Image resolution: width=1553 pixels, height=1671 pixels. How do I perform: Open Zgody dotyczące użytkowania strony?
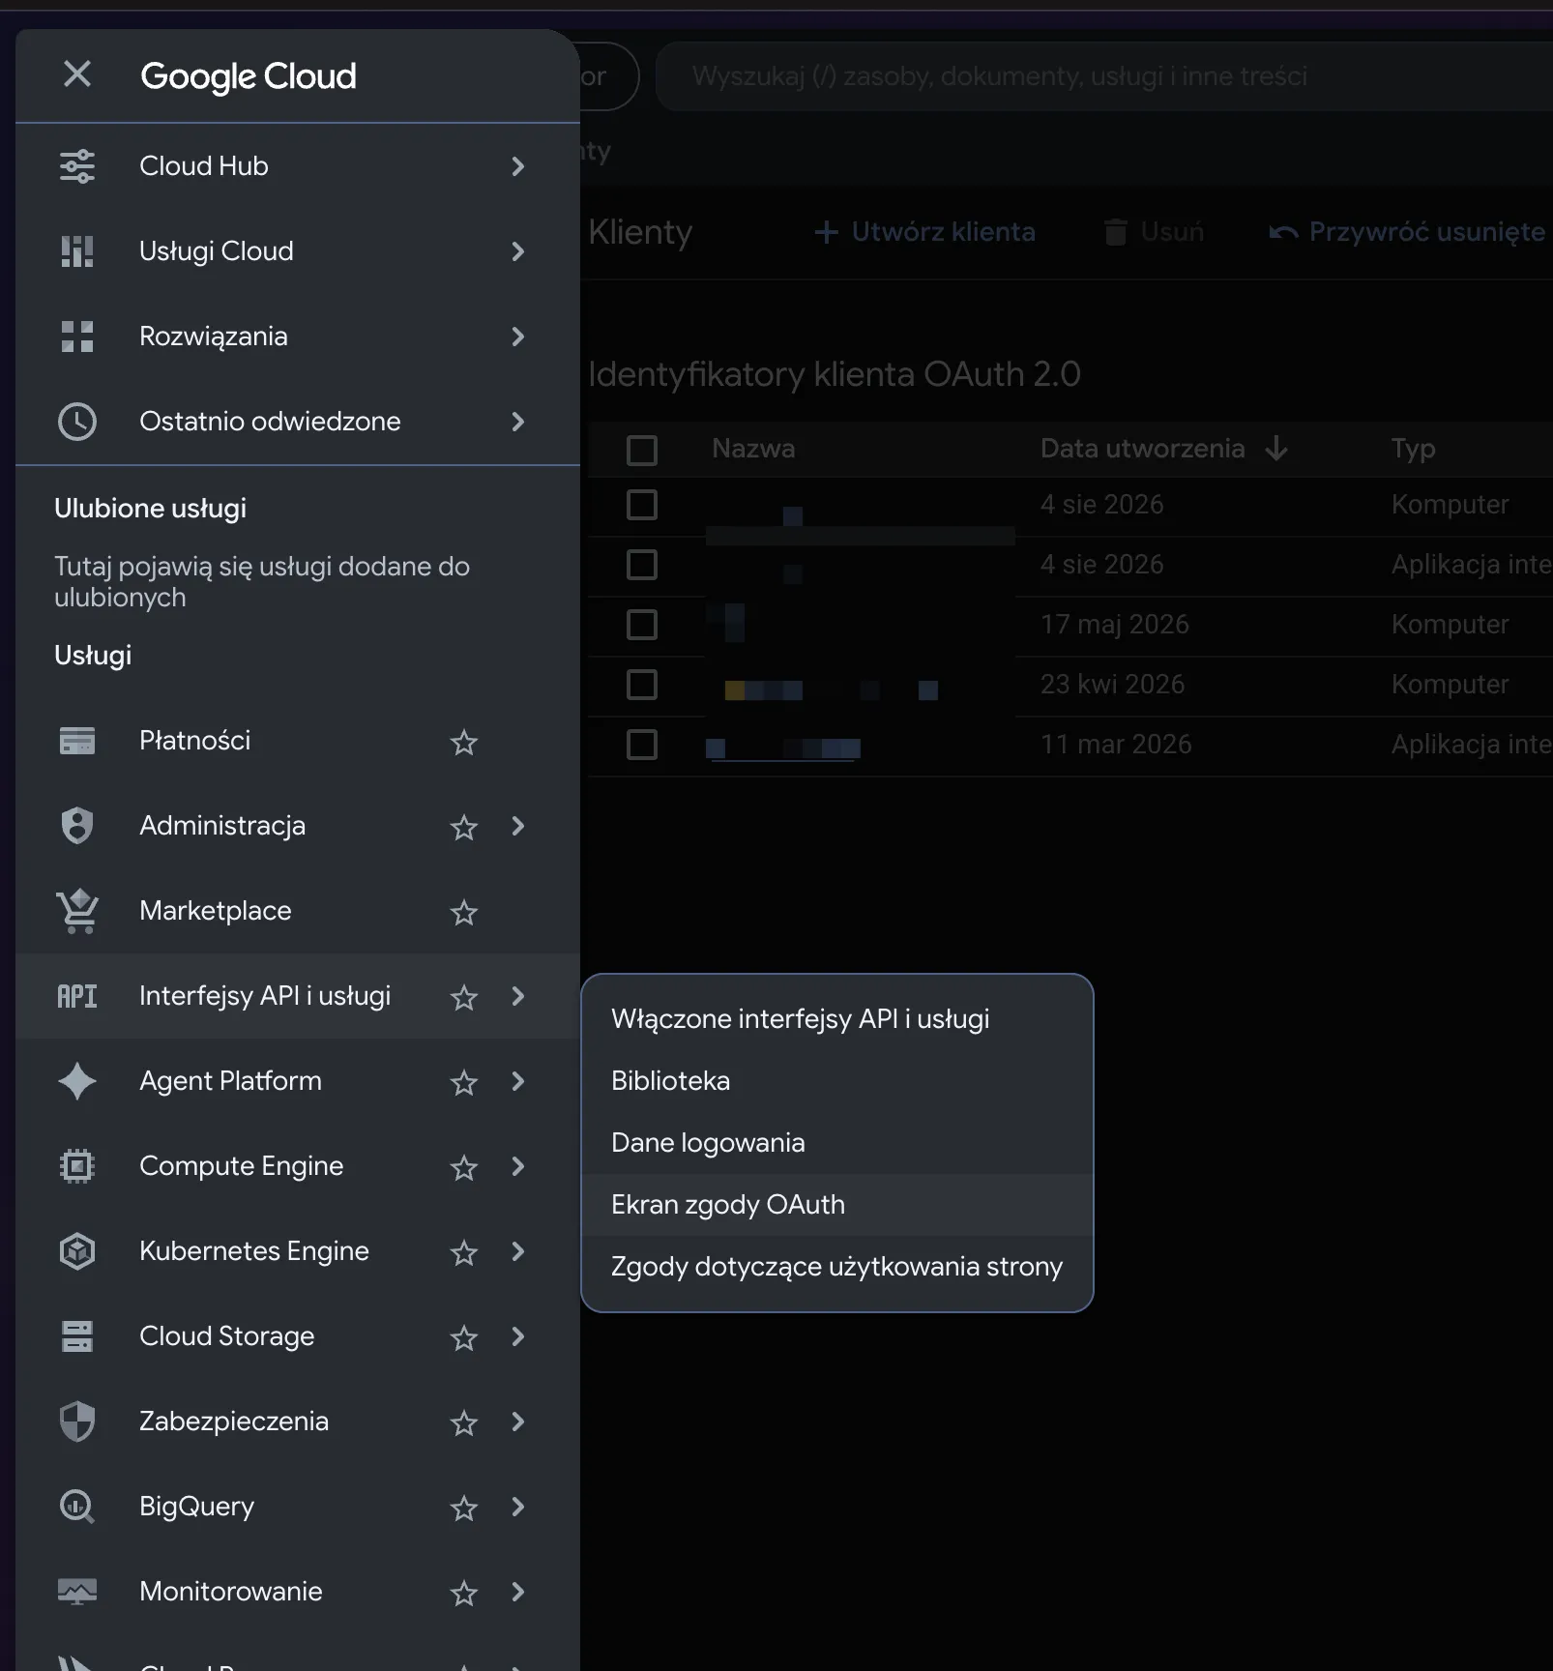coord(837,1267)
